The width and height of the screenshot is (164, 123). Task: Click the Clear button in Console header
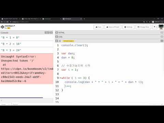[47, 33]
